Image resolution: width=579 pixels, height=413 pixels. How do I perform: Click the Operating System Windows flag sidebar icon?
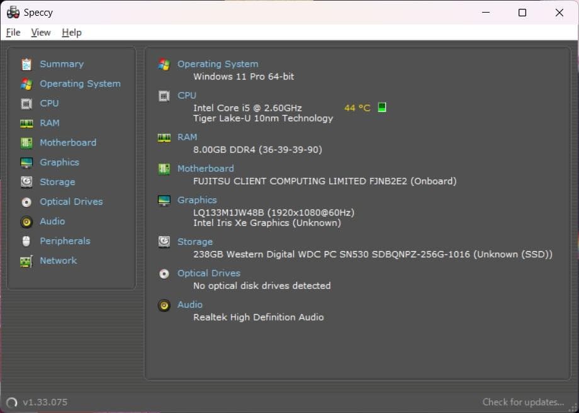[x=26, y=84]
